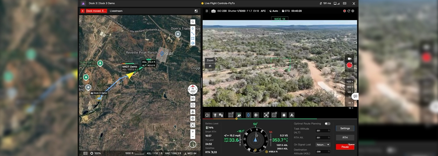Zoom out the map with minus button
Screen dimensions: 438x156
click(x=193, y=137)
